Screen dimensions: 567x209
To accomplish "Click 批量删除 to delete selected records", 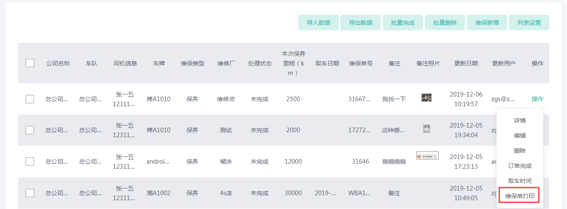I will tap(445, 23).
